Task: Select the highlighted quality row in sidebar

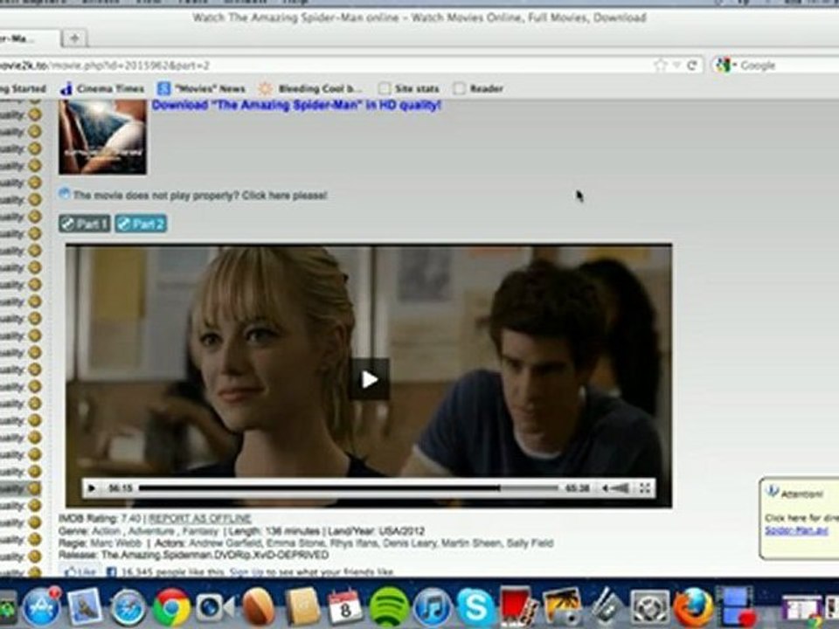Action: click(x=21, y=487)
